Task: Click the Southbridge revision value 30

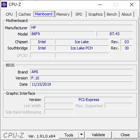Action: (x=127, y=48)
